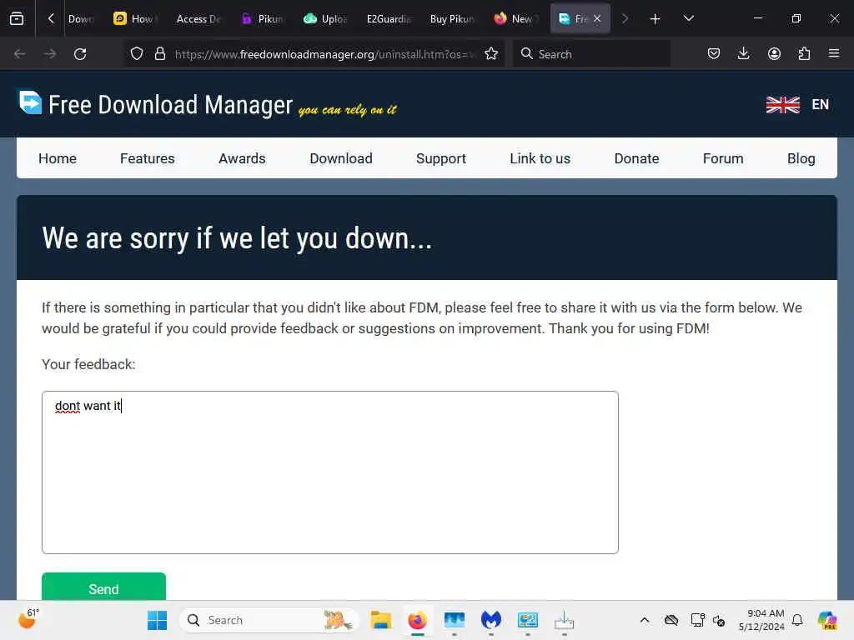Viewport: 854px width, 640px height.
Task: Open a new tab with plus icon
Action: 656,19
